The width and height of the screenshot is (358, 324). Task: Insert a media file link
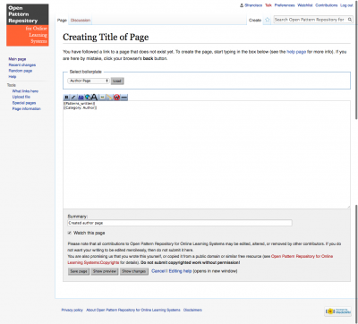point(109,98)
